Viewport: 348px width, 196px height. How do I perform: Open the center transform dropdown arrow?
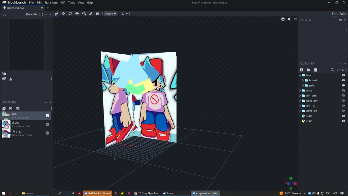click(127, 14)
